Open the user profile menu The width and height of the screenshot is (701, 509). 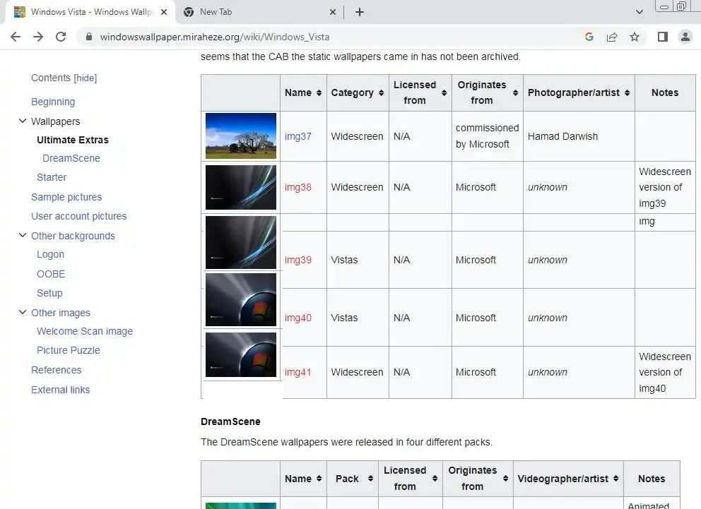pyautogui.click(x=685, y=37)
